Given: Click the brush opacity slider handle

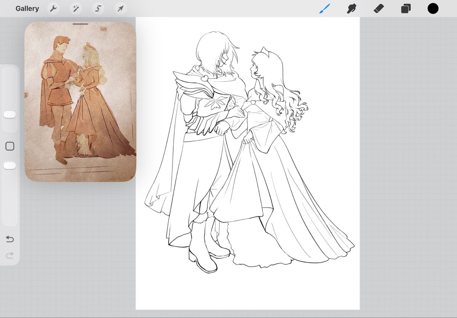Looking at the screenshot, I should 10,165.
